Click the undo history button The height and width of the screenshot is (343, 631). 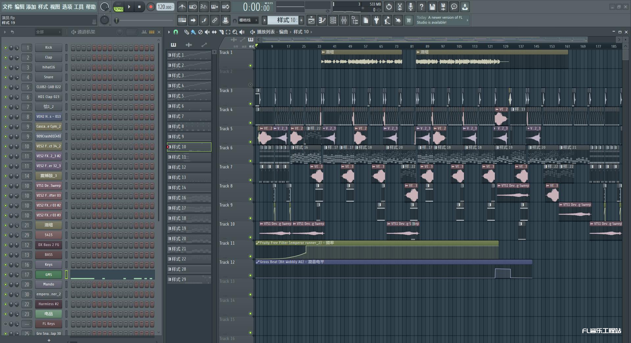[389, 7]
